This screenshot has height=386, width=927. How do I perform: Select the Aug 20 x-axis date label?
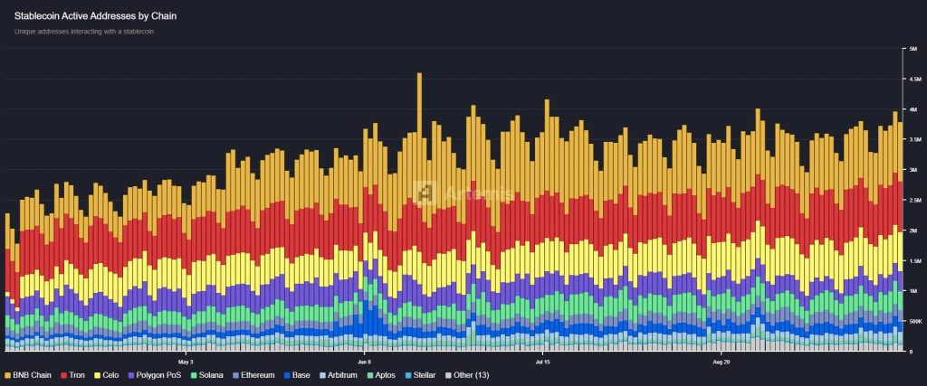tap(721, 360)
